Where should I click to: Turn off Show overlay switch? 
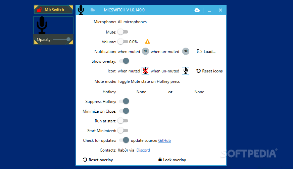tap(124, 61)
